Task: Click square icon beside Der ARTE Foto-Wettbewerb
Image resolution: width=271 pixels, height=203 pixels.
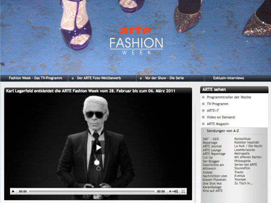Action: 73,78
